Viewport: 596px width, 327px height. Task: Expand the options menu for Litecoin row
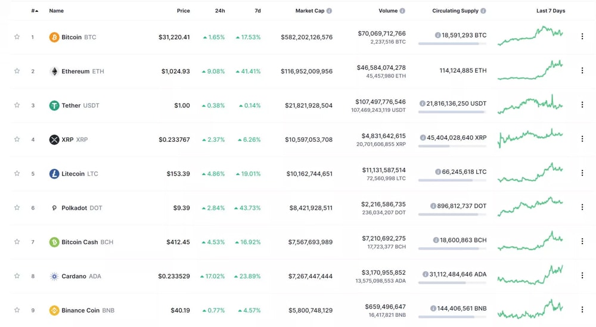tap(582, 173)
